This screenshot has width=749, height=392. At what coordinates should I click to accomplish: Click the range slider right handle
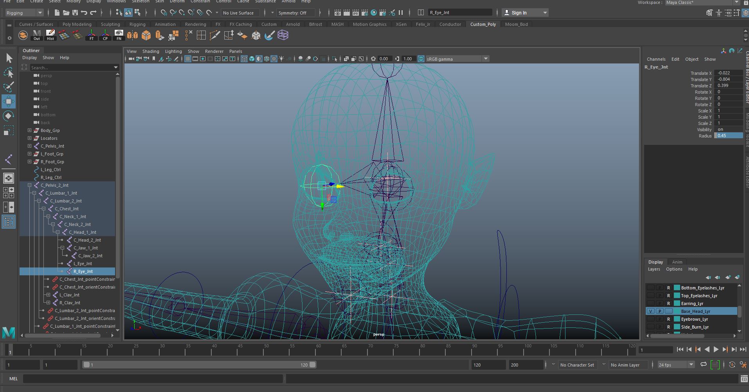click(x=312, y=365)
